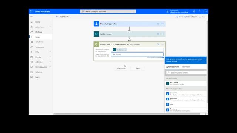237x133 pixels.
Task: Insert a step via the plus connector
Action: coord(129,38)
